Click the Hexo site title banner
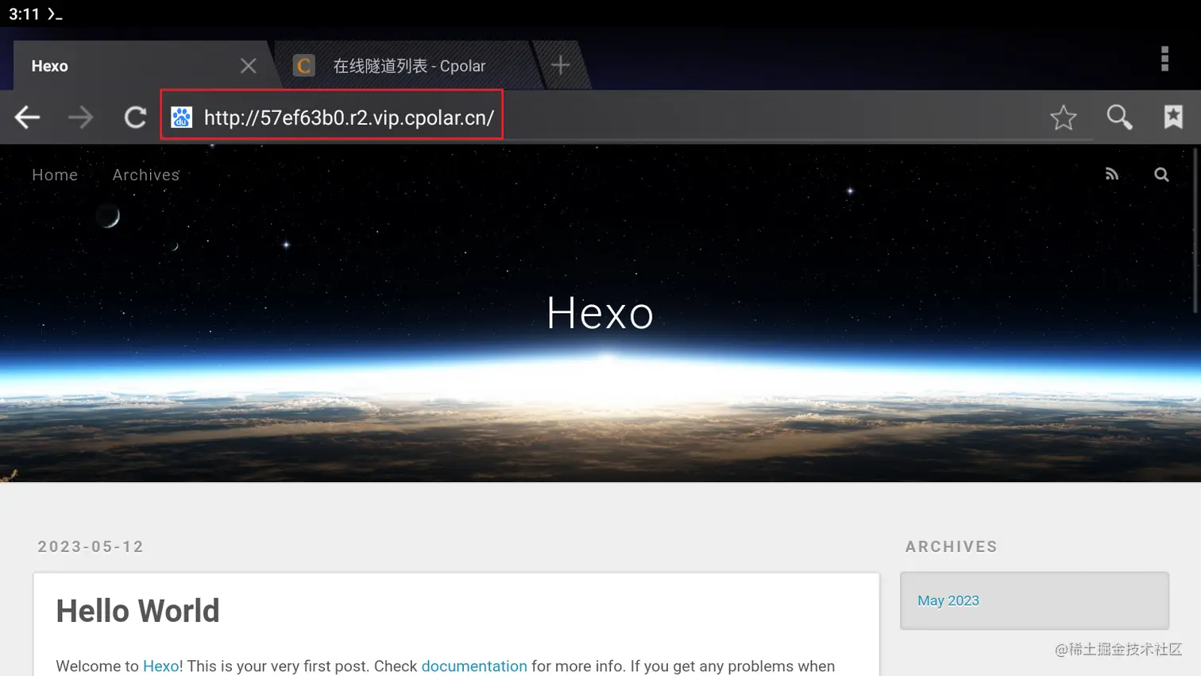 point(600,313)
